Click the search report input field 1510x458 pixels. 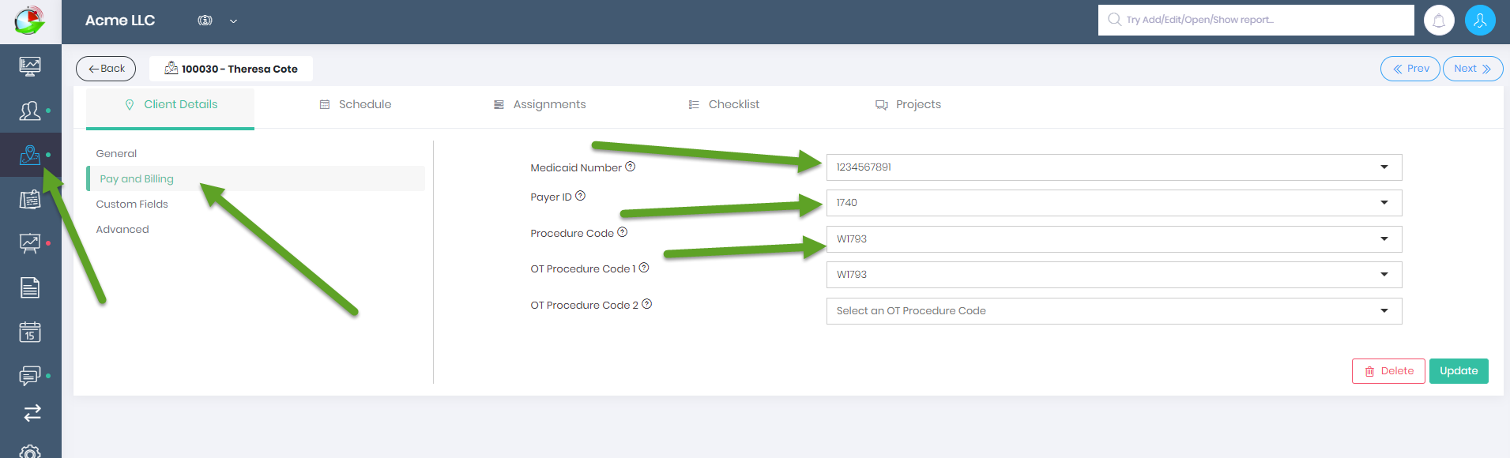(x=1256, y=20)
